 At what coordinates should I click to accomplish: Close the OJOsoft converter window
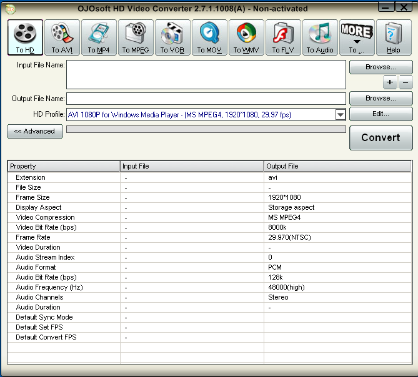point(404,7)
